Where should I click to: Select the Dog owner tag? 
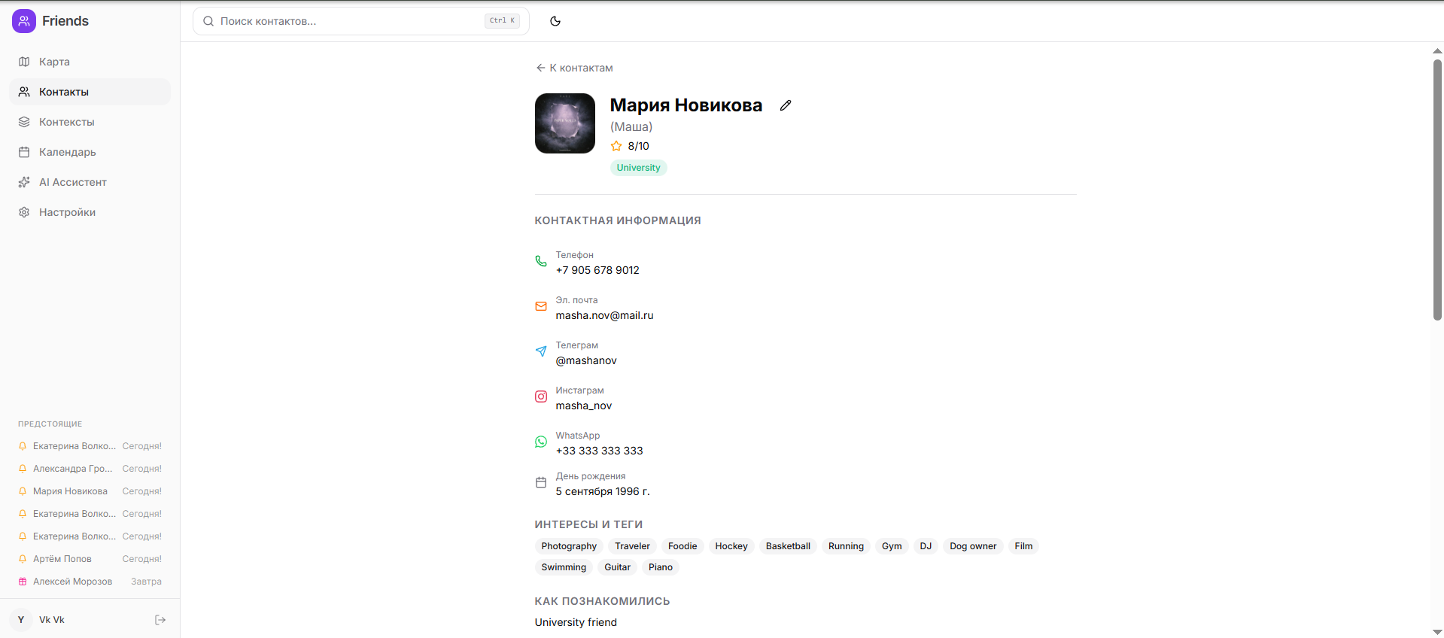point(973,546)
